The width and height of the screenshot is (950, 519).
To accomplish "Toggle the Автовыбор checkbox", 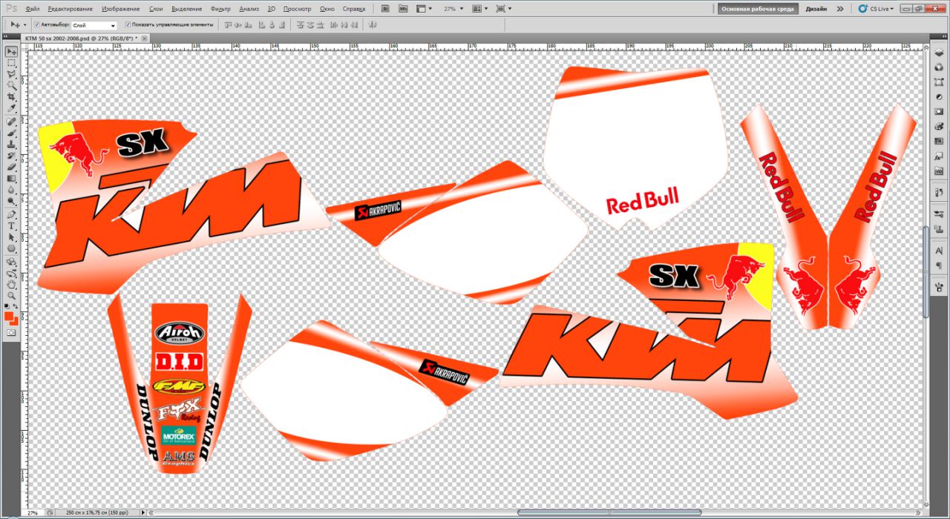I will [x=37, y=24].
